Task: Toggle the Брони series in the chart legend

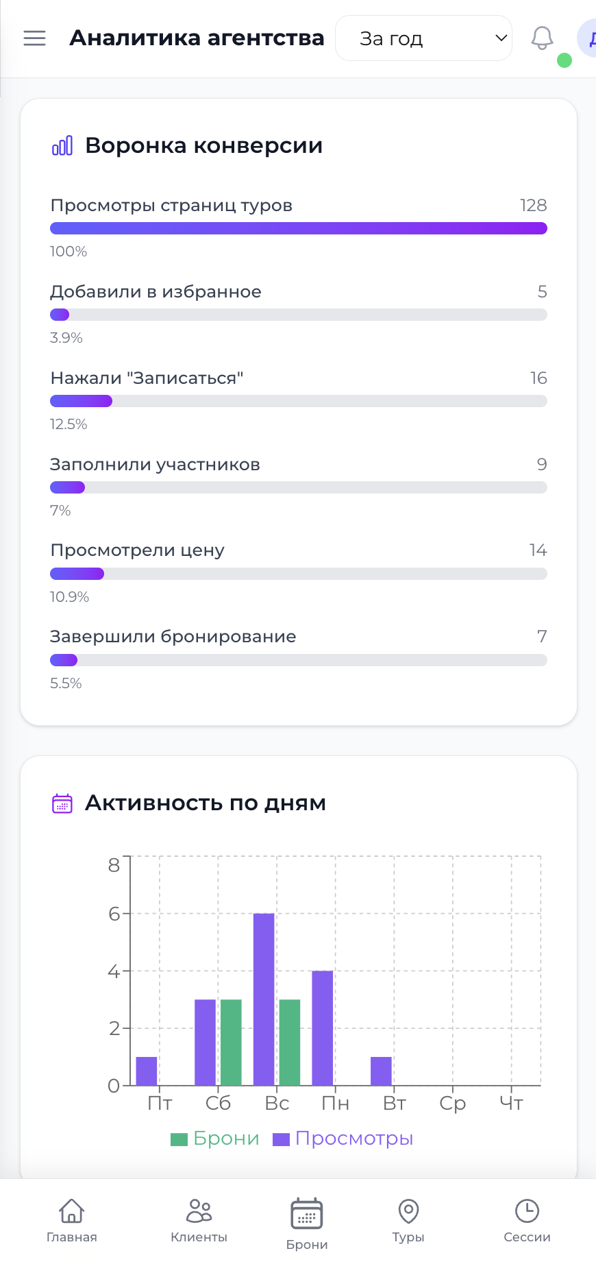Action: coord(215,1139)
